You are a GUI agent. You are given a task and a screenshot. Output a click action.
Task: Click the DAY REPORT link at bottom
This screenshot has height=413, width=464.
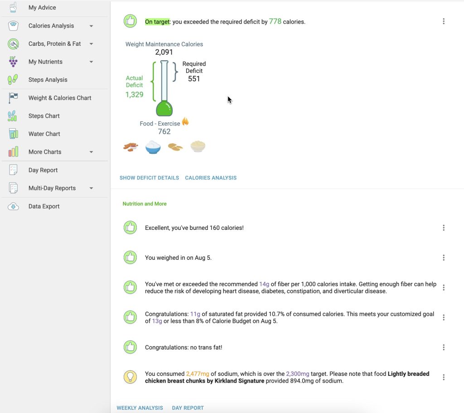coord(188,408)
